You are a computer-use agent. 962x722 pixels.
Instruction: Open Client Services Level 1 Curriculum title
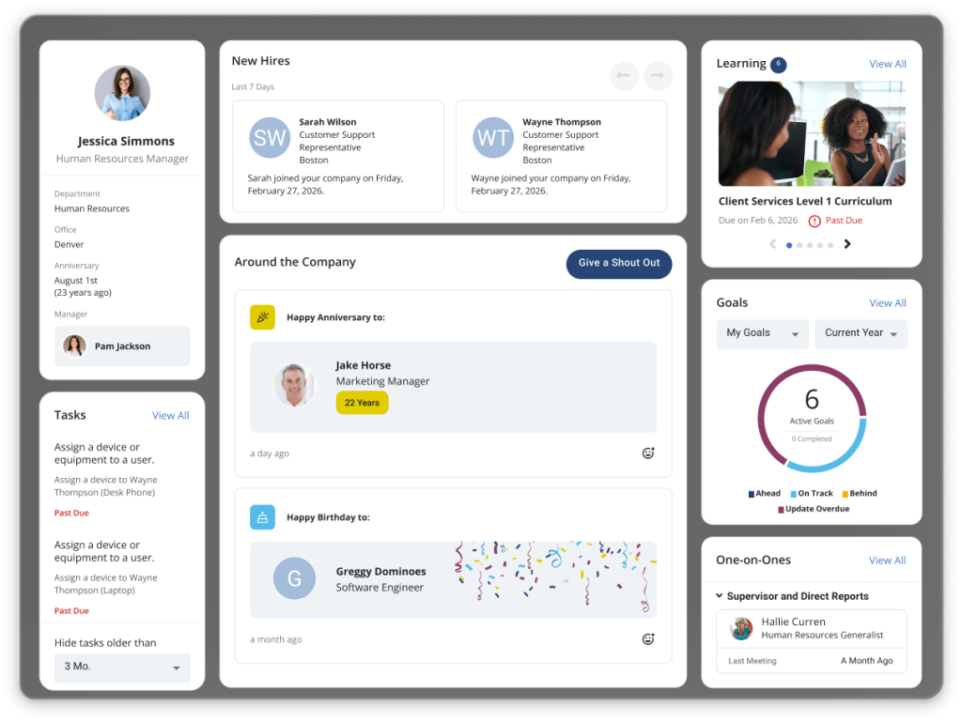point(805,201)
